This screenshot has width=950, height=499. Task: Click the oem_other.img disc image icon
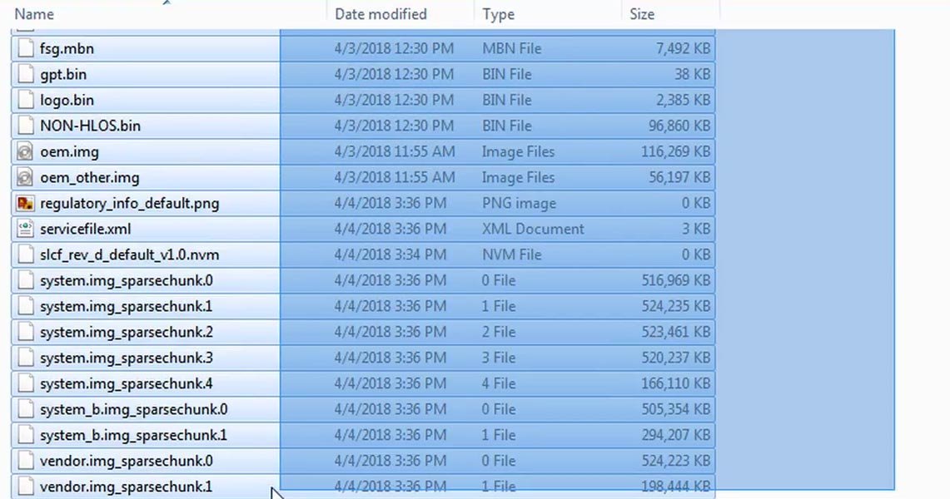pos(26,177)
